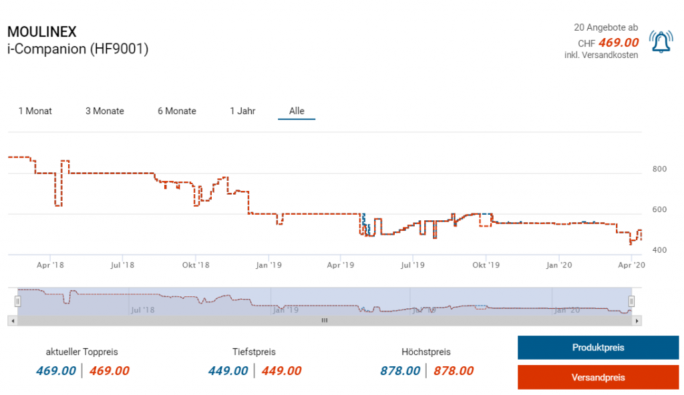Image resolution: width=684 pixels, height=395 pixels.
Task: Click the left navigator range handle
Action: click(x=18, y=302)
